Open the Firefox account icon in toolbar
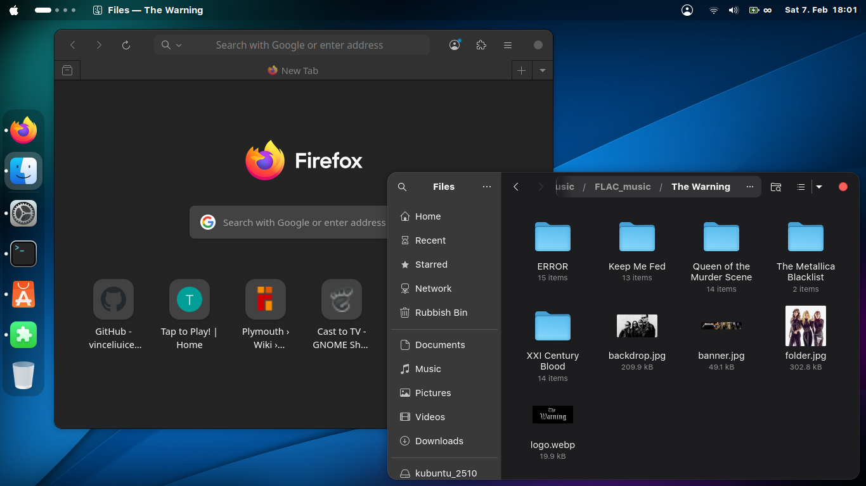This screenshot has width=866, height=486. (454, 45)
